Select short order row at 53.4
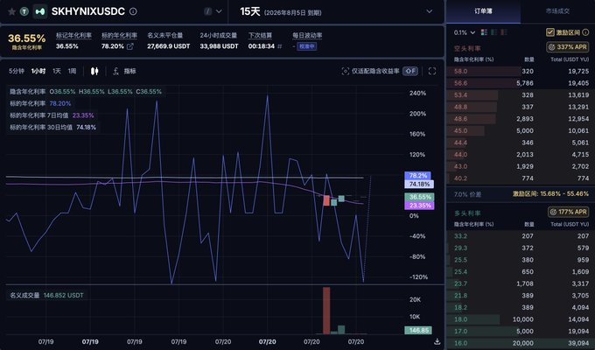 click(521, 94)
